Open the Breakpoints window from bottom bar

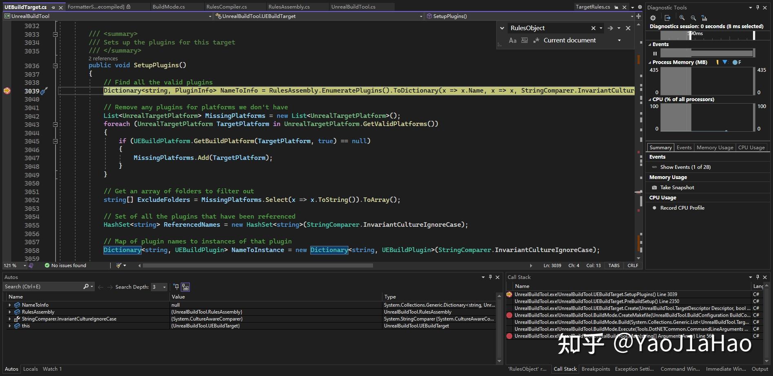point(596,369)
